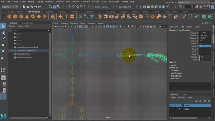Click the layer editor horizontal scrollbar

pos(184,118)
